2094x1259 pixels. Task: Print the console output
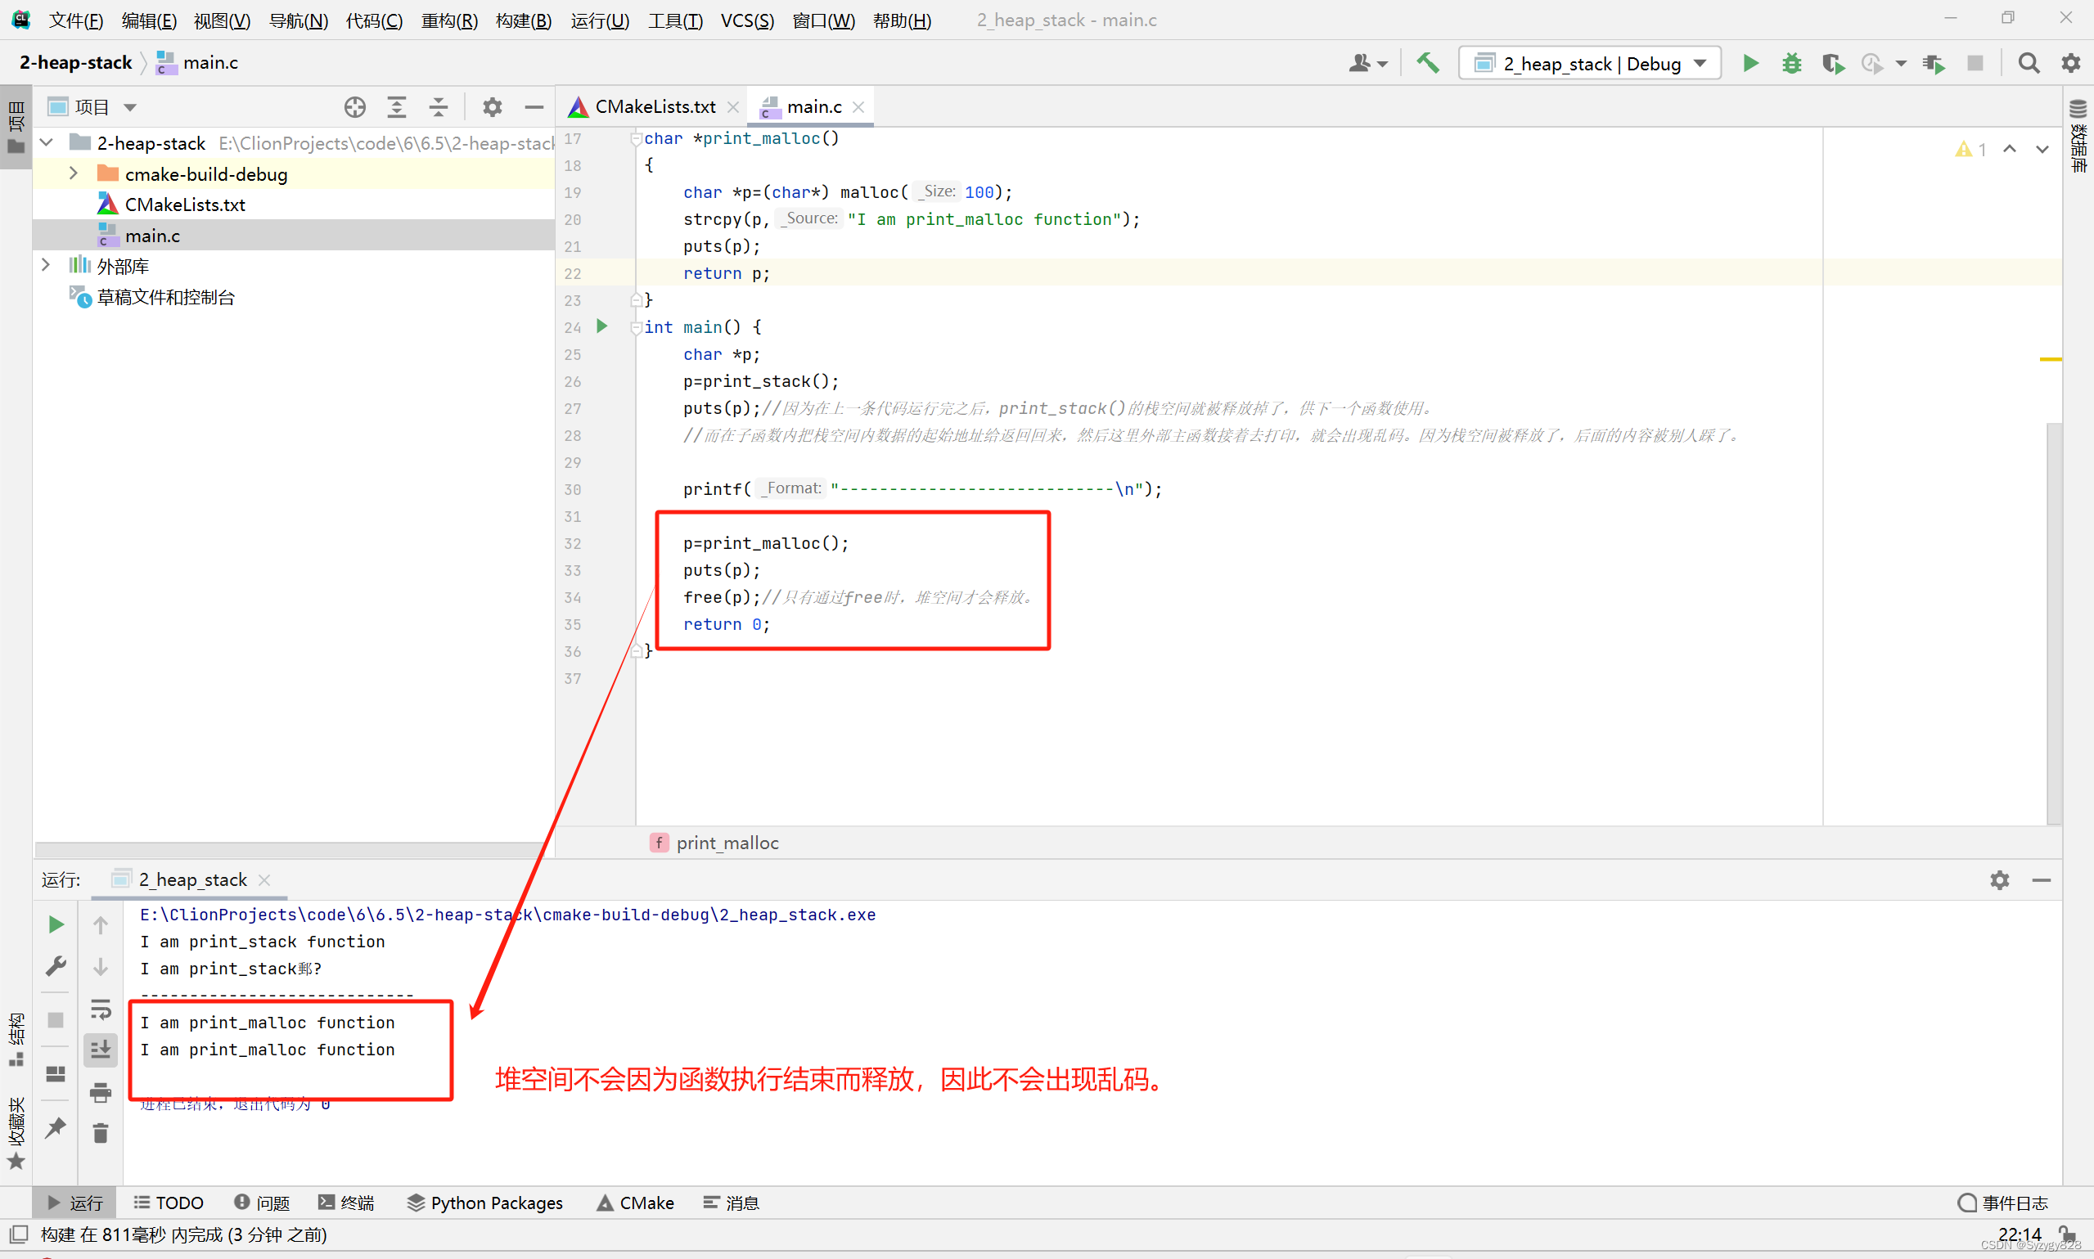(101, 1092)
